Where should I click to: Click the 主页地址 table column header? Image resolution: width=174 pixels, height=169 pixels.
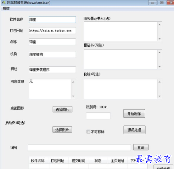[118, 160]
